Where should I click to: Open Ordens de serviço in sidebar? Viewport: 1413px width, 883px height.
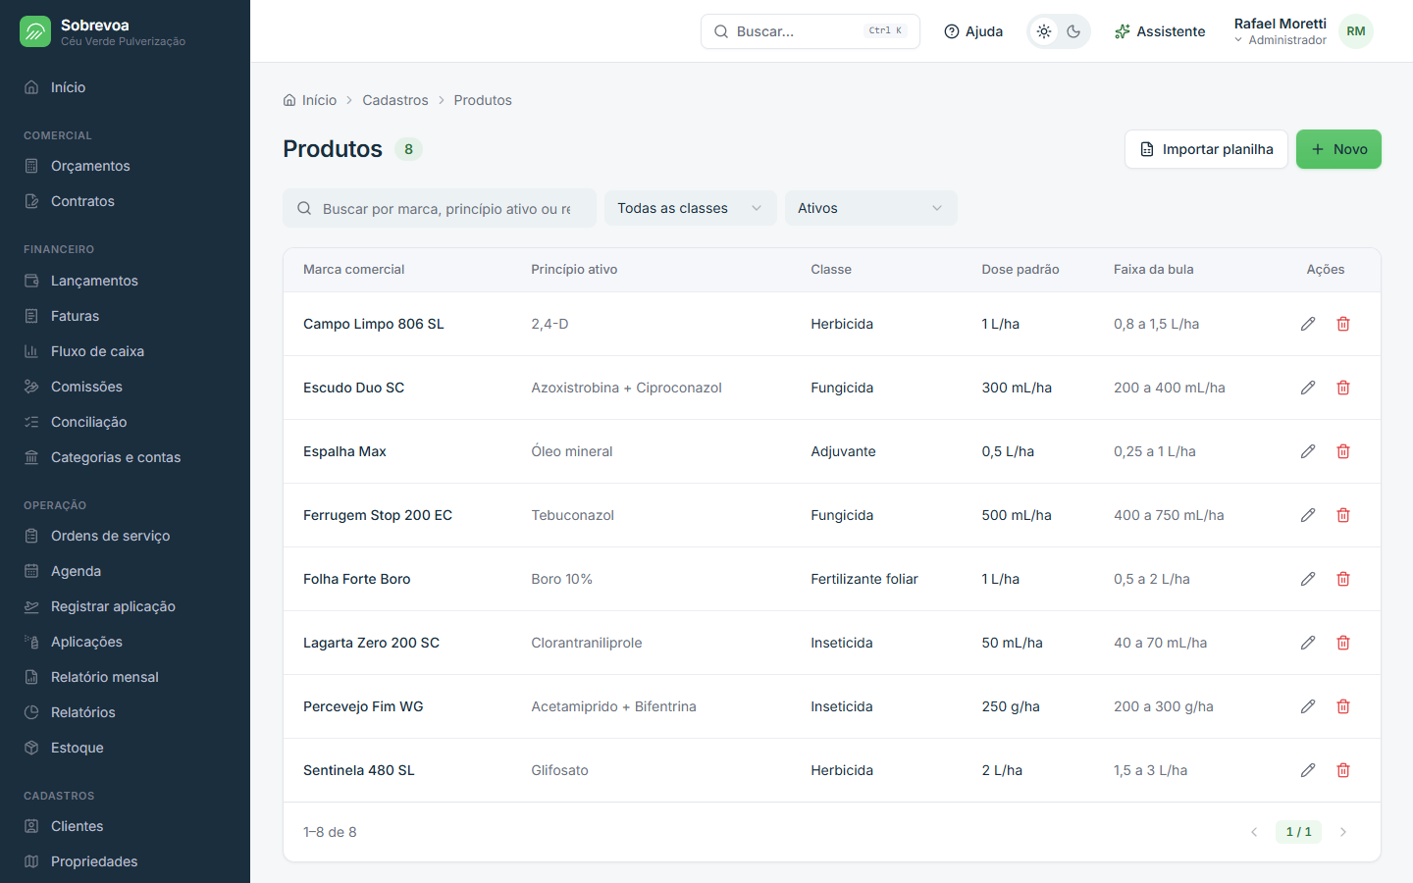tap(126, 536)
